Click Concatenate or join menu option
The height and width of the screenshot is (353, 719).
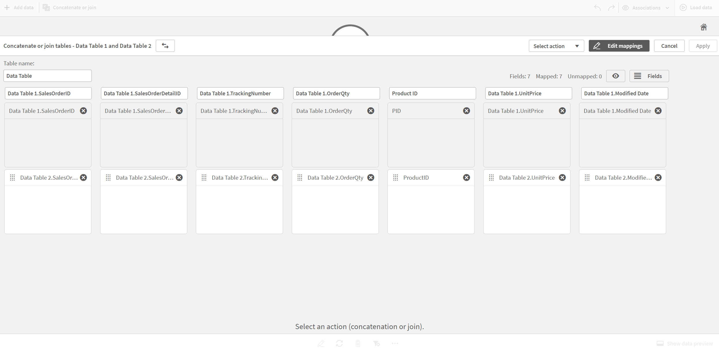click(71, 7)
